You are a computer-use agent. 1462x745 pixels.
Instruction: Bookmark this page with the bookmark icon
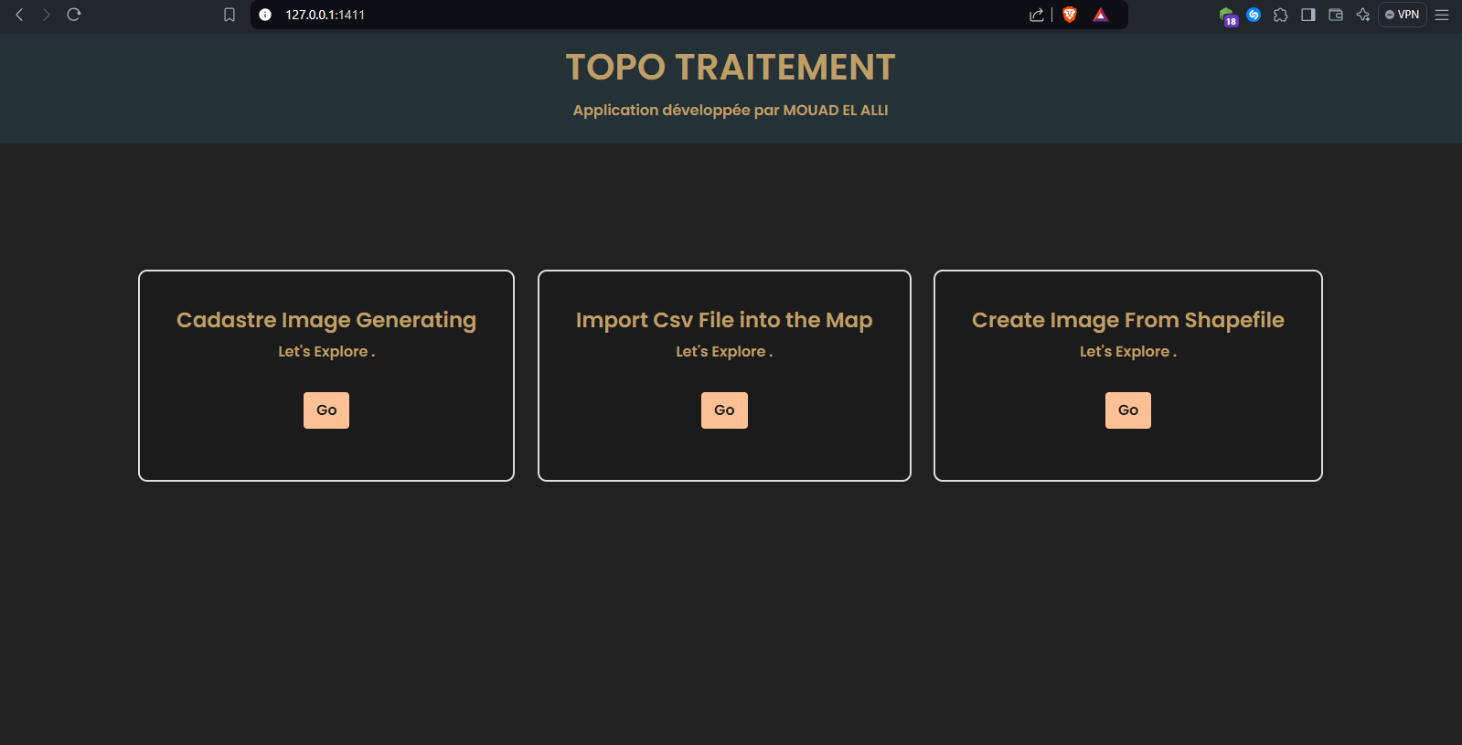[x=229, y=15]
